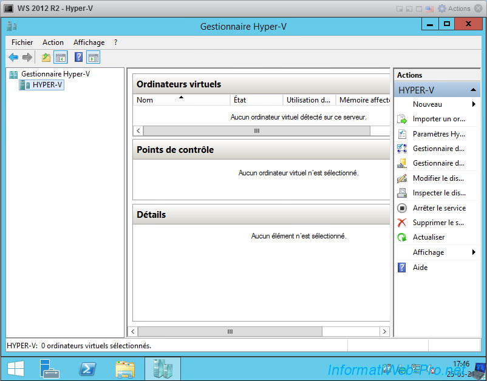Viewport: 487px width, 381px height.
Task: Click right arrow of bottom center scrollbar
Action: tap(384, 331)
